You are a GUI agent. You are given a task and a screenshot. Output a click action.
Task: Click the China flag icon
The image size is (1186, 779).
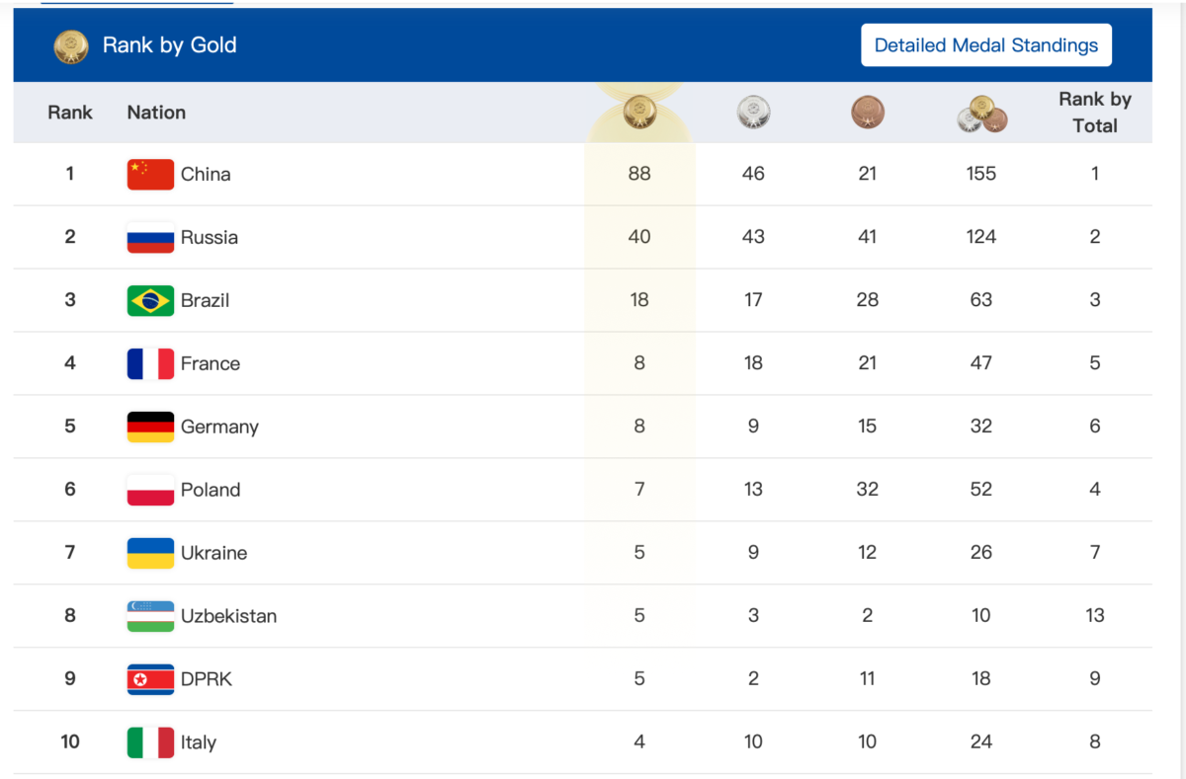(150, 174)
